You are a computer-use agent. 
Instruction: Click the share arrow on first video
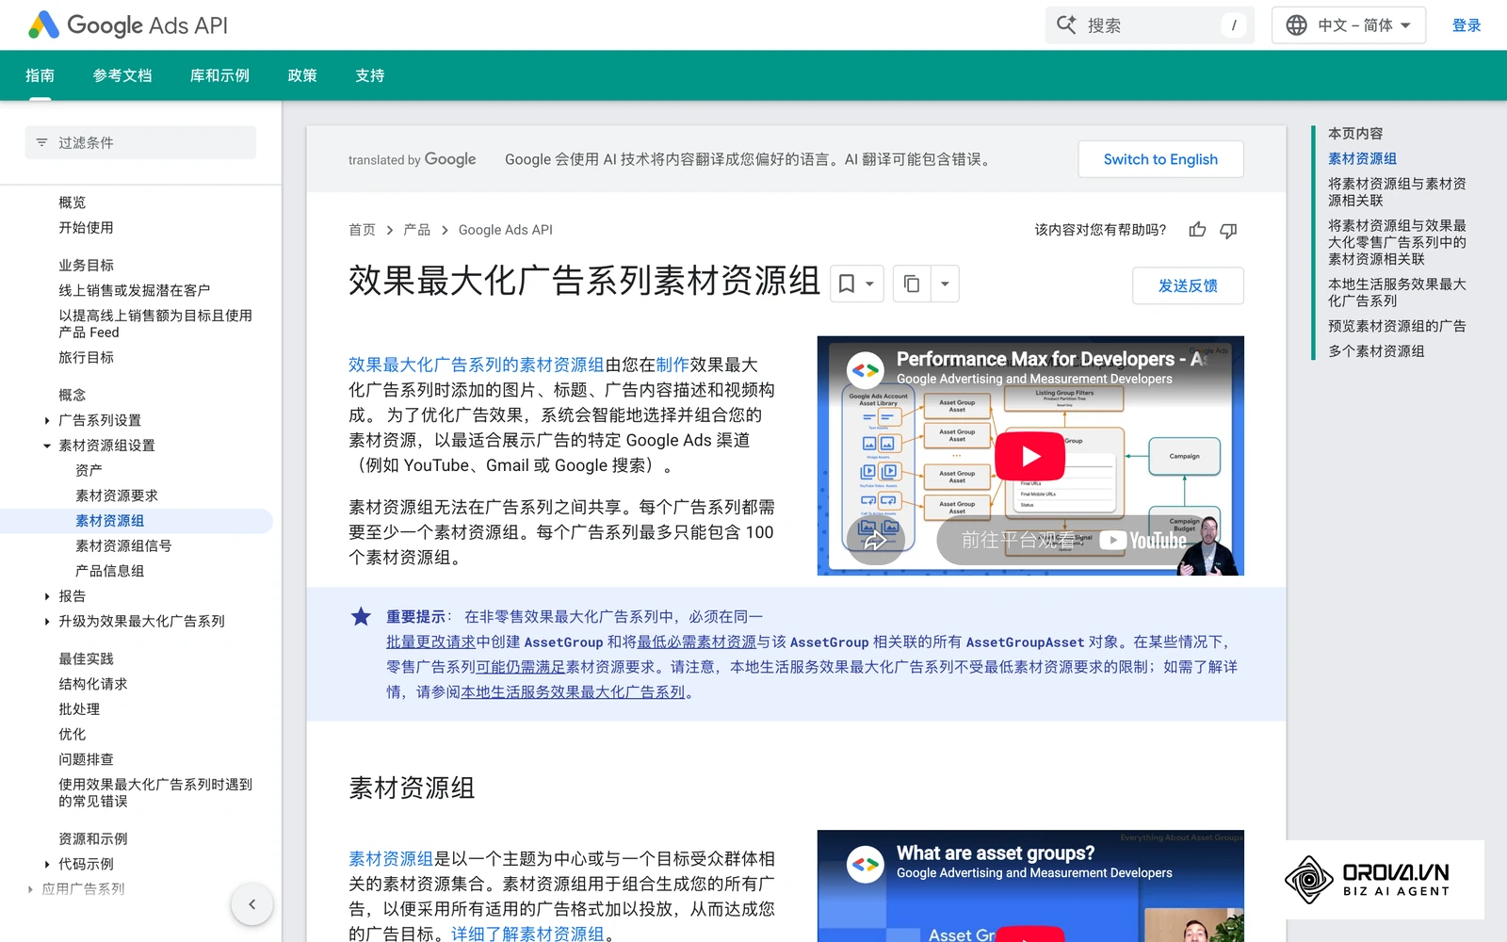pyautogui.click(x=875, y=539)
